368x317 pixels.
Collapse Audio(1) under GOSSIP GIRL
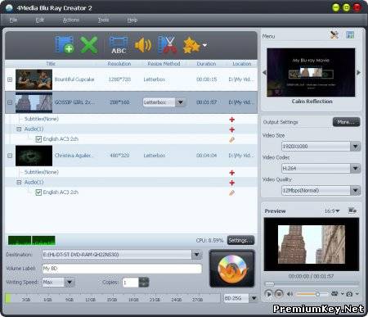tap(19, 129)
